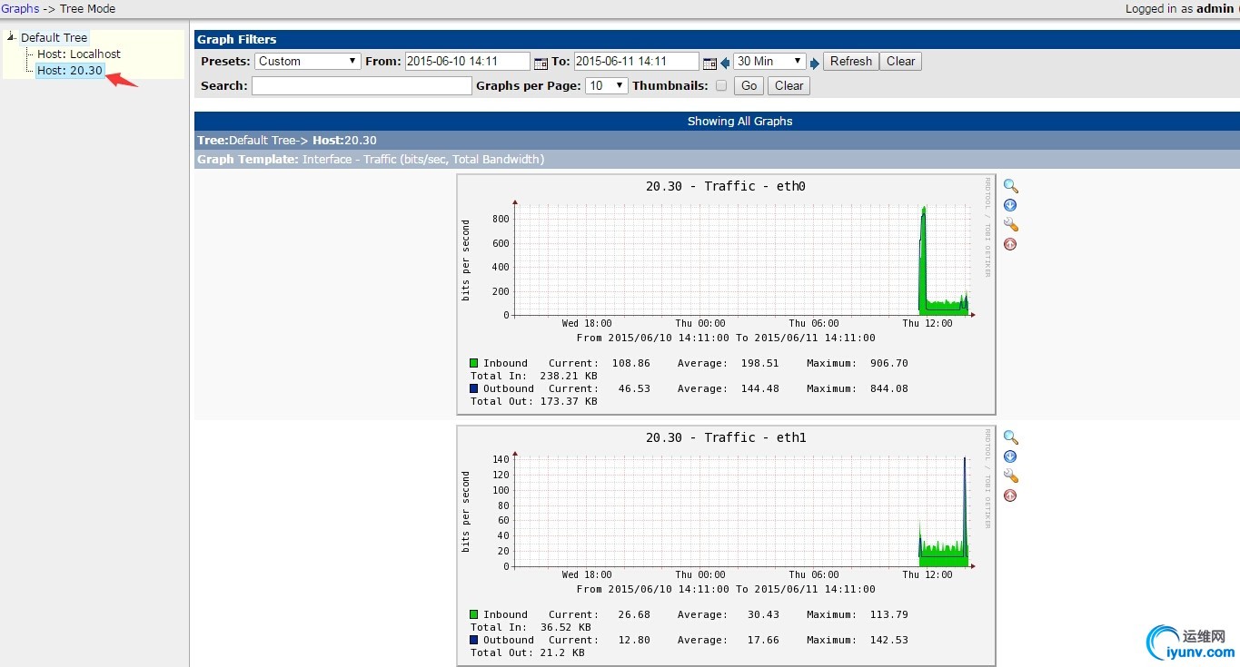Shift time span backward with left arrow
This screenshot has height=667, width=1240.
click(725, 63)
